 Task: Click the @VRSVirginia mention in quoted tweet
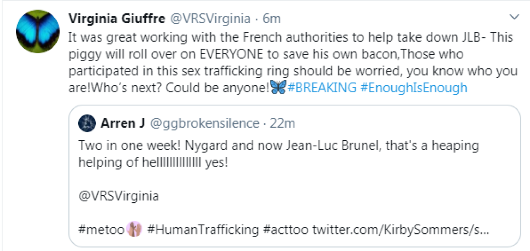118,196
